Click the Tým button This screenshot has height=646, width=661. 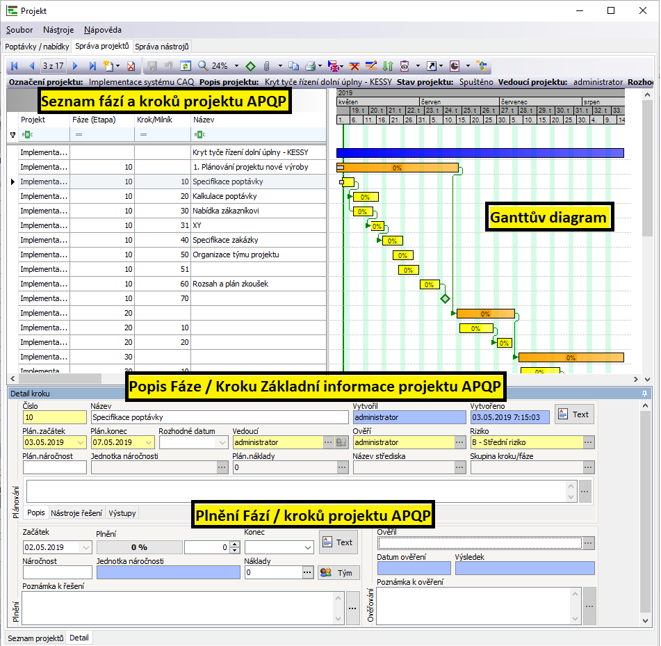(x=338, y=572)
